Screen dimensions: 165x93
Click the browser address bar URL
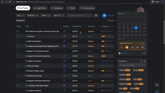click(40, 2)
